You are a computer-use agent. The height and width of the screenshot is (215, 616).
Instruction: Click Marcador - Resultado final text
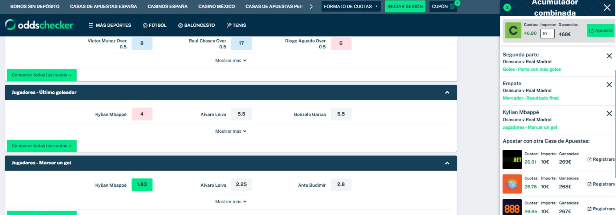pyautogui.click(x=531, y=98)
